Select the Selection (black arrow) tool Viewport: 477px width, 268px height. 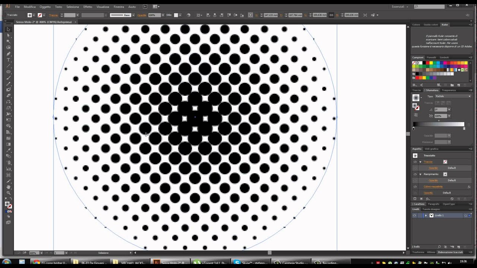[x=9, y=29]
